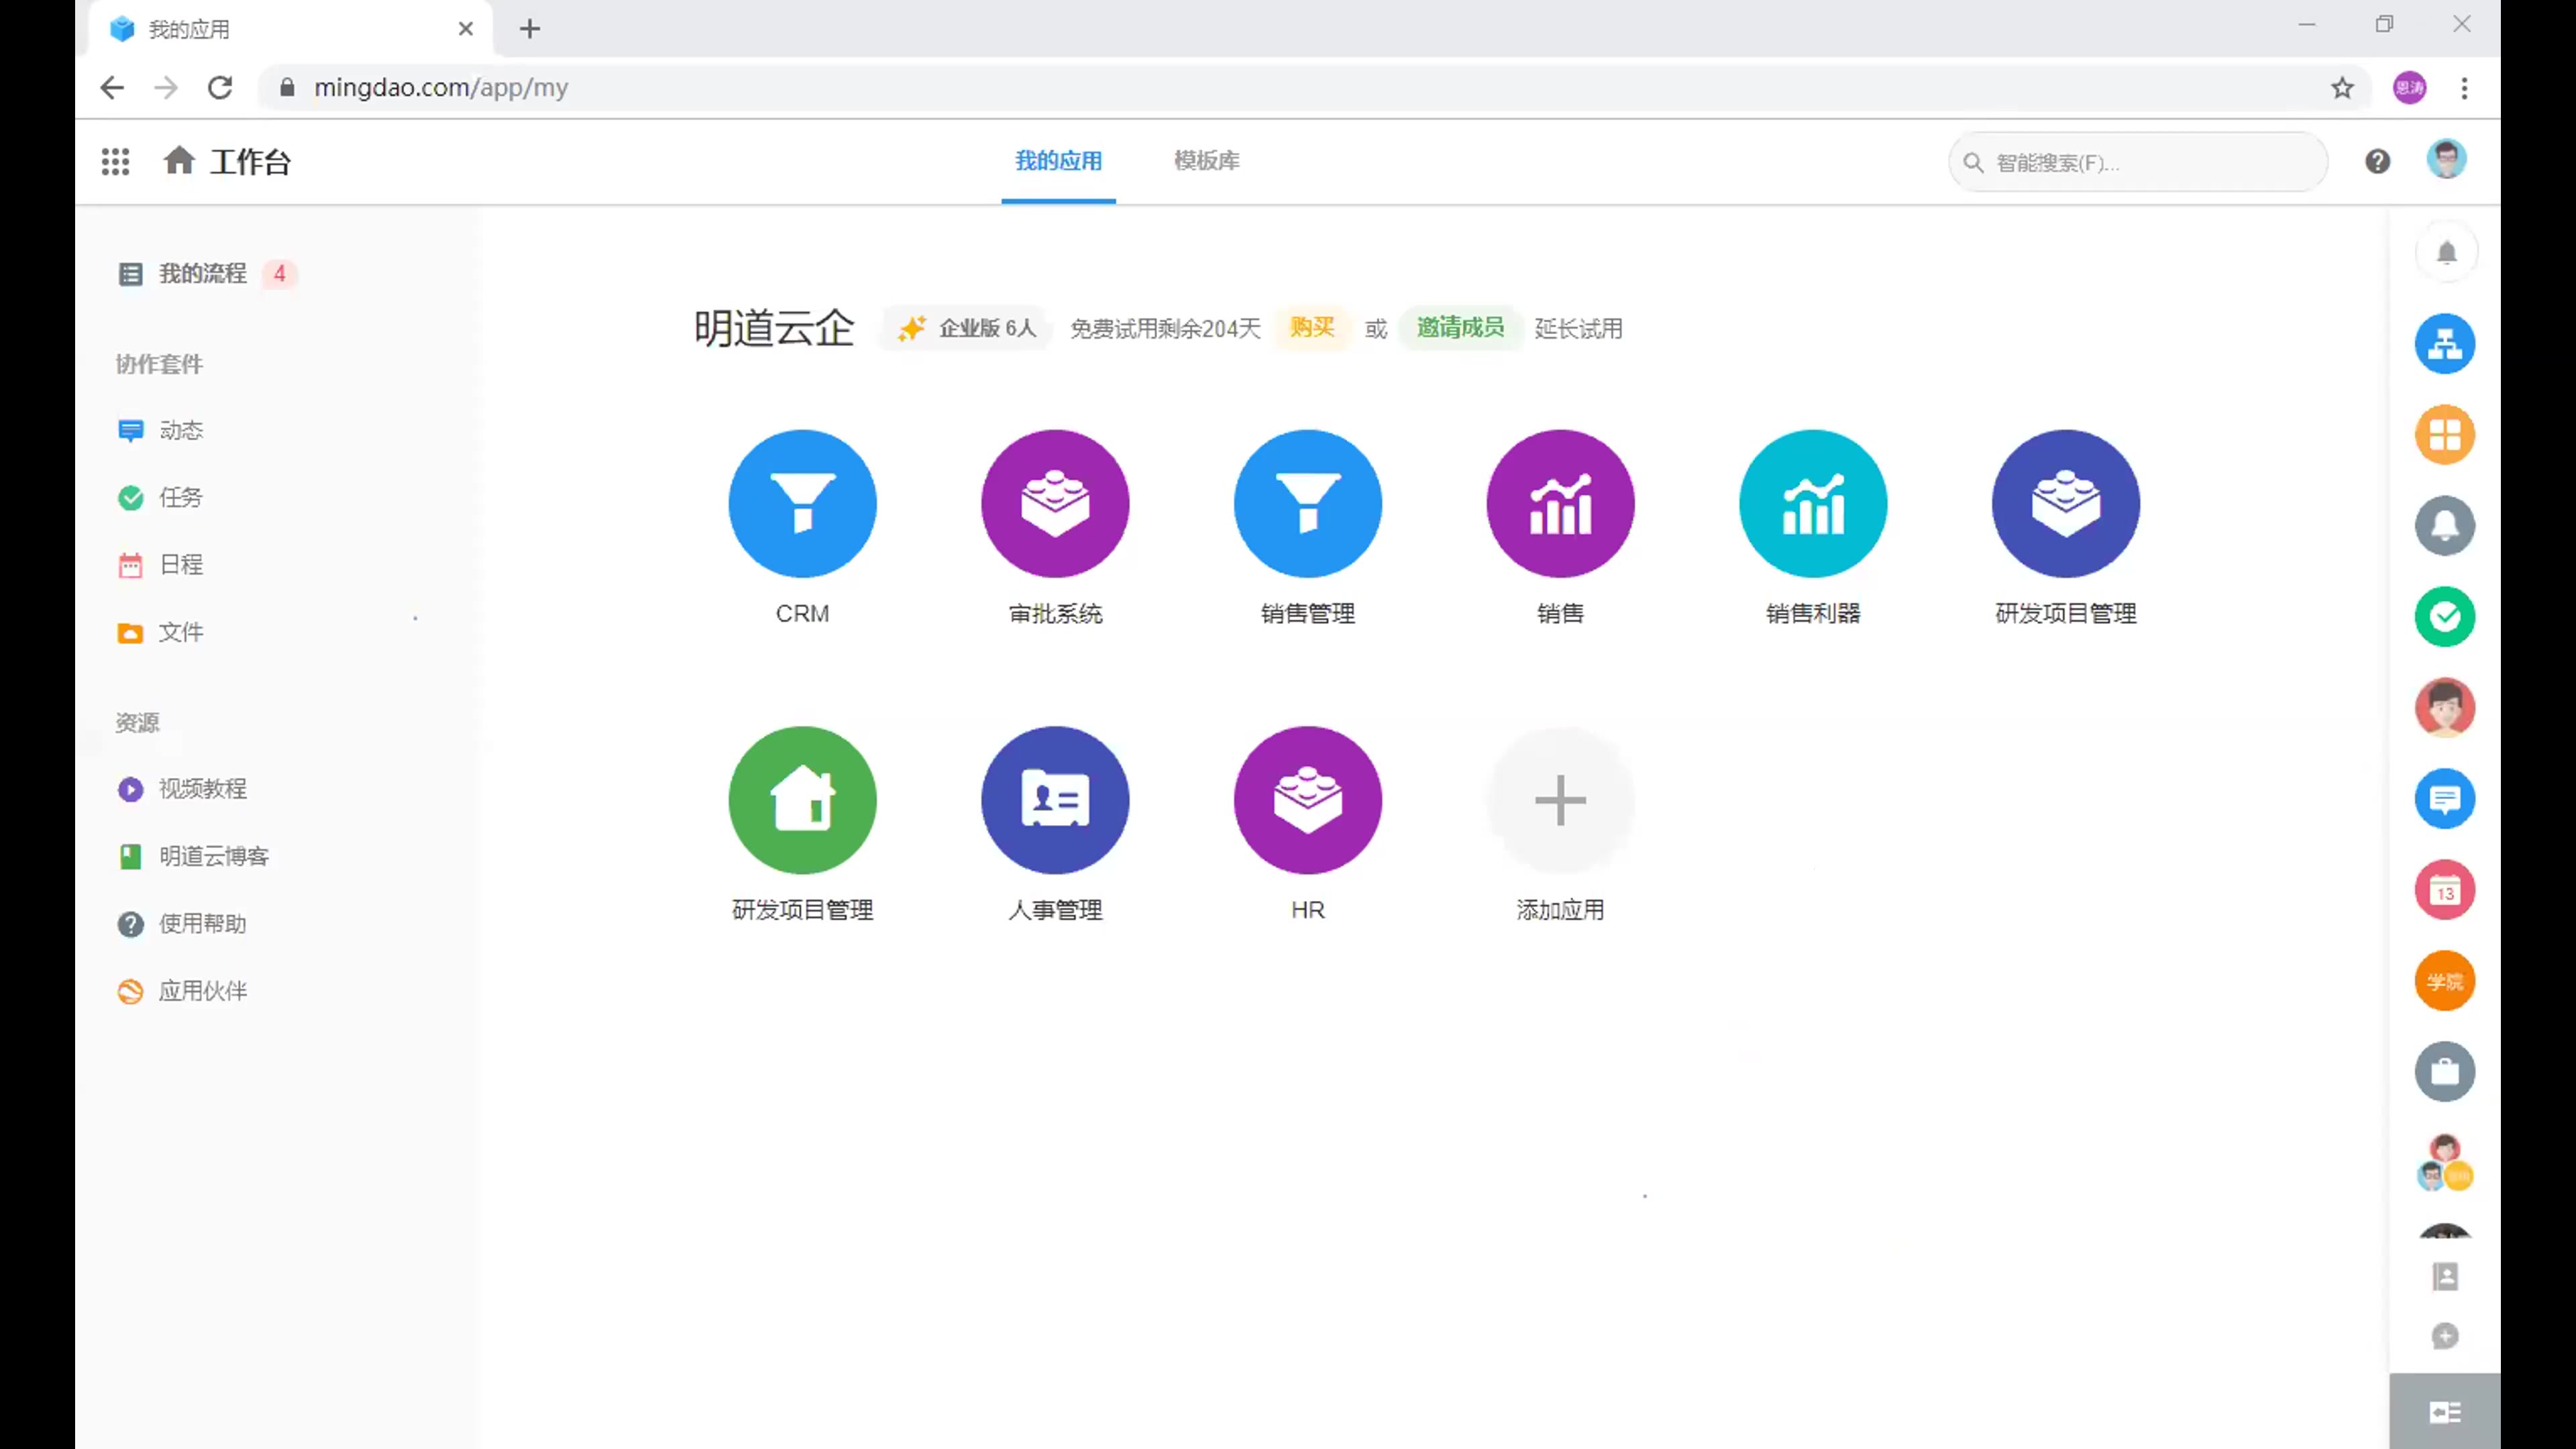2576x1449 pixels.
Task: Open 动态 in sidebar
Action: click(160, 430)
